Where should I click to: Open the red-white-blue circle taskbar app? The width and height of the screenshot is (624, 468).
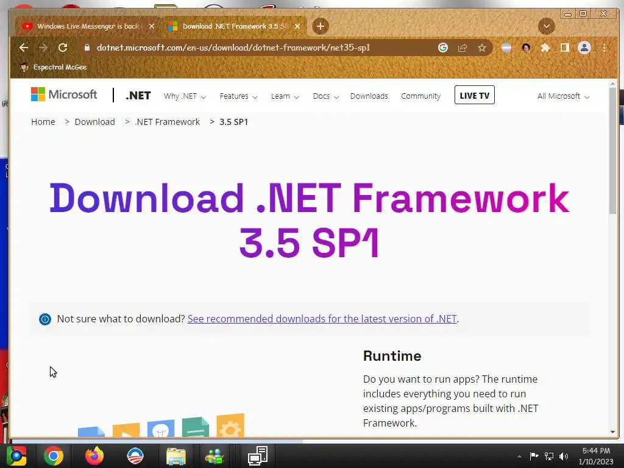tap(135, 456)
